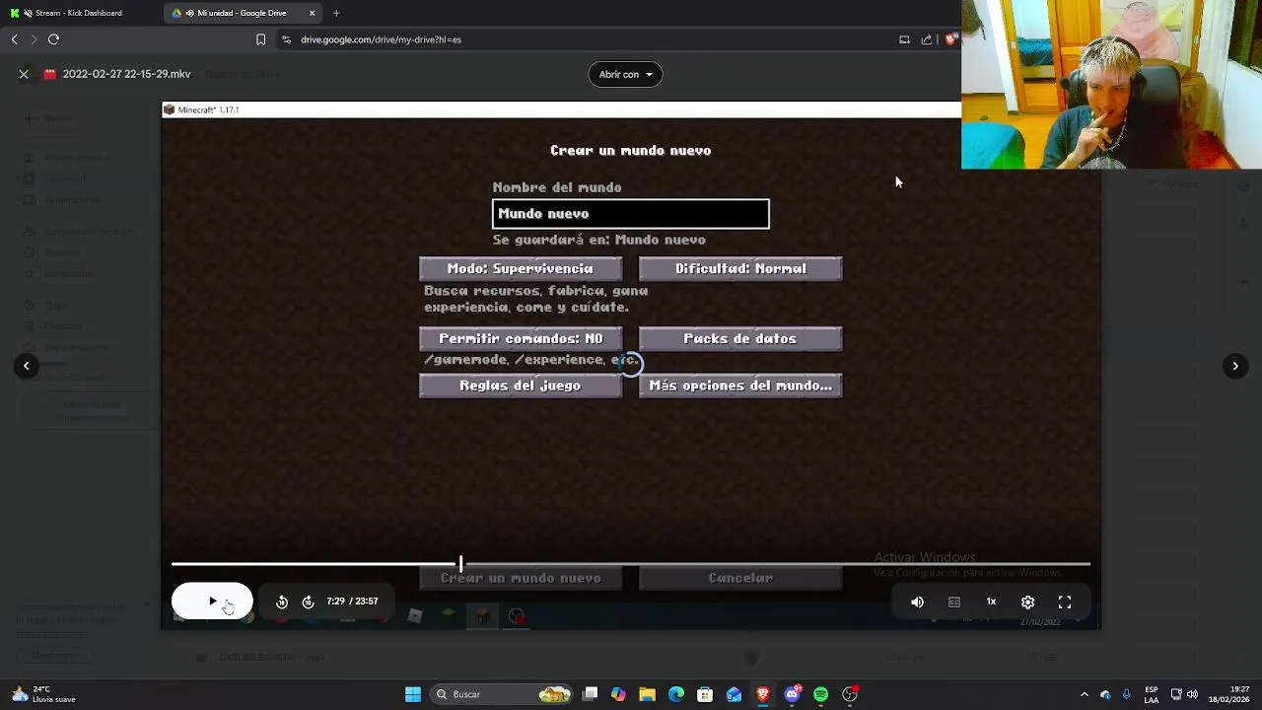This screenshot has width=1262, height=710.
Task: Go to the previous file in the preview
Action: coord(27,366)
